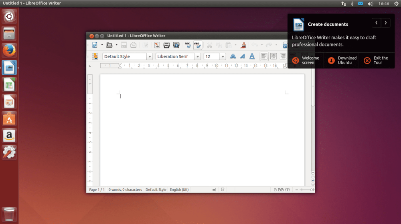Screen dimensions: 401x224
Task: Click Welcome screen in the tour panel
Action: (306, 60)
